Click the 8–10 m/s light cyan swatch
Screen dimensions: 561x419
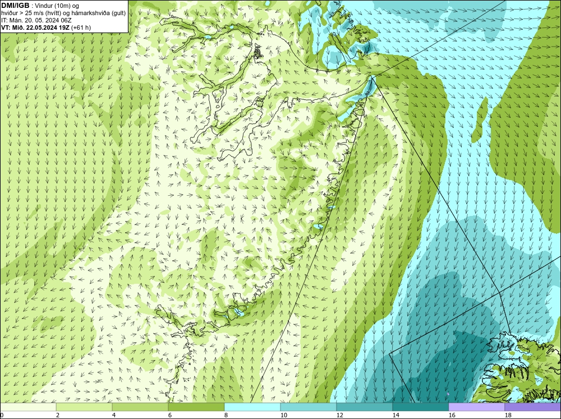point(252,407)
